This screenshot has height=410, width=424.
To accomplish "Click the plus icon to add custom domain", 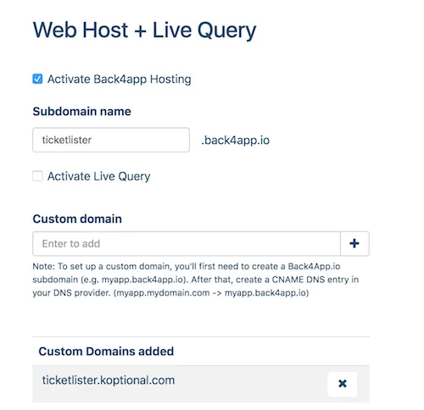I will click(x=354, y=243).
